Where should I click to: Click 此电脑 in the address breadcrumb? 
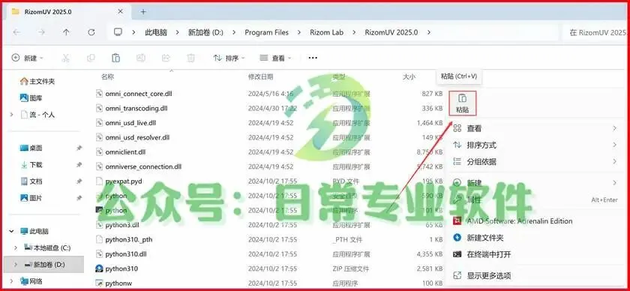tap(156, 32)
